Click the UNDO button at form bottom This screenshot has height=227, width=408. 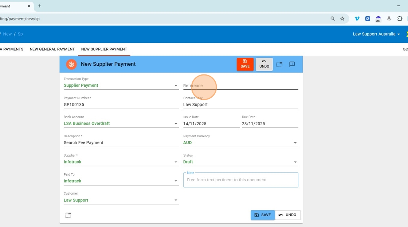[x=288, y=215]
